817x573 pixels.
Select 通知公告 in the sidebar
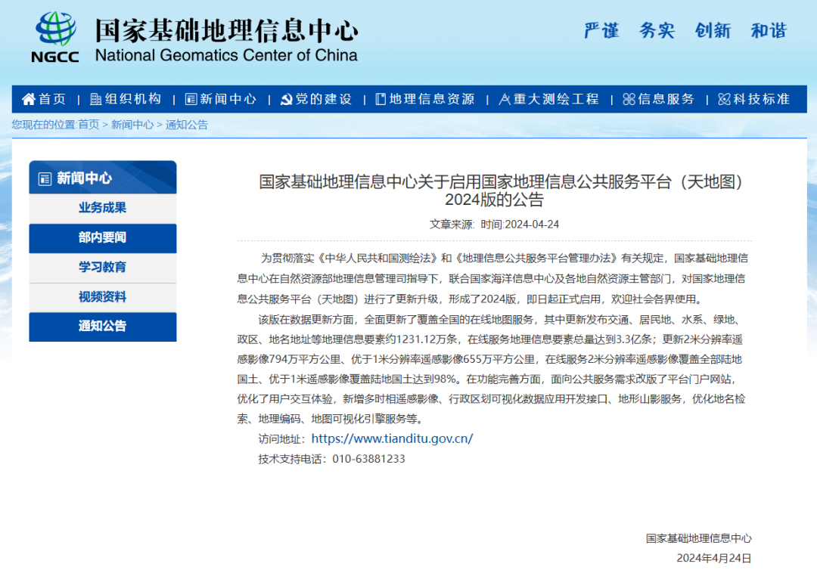click(103, 327)
